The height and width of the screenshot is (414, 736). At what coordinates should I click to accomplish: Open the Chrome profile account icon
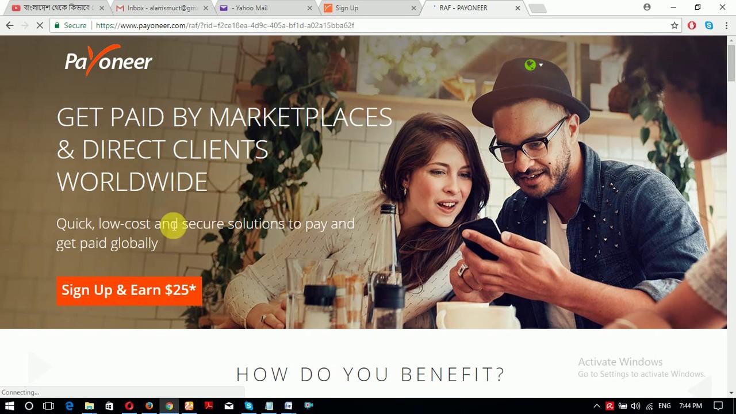[647, 7]
